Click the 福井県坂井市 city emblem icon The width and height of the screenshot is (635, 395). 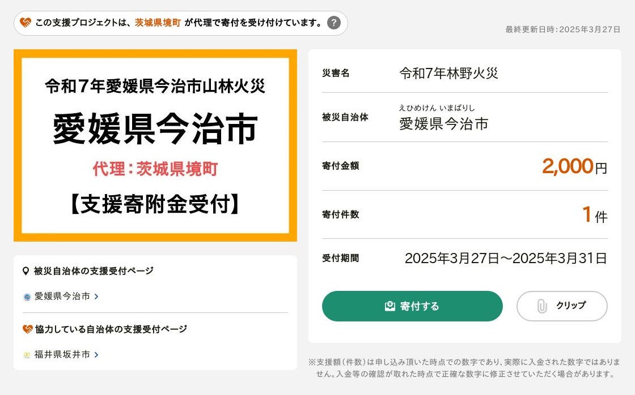tap(27, 355)
